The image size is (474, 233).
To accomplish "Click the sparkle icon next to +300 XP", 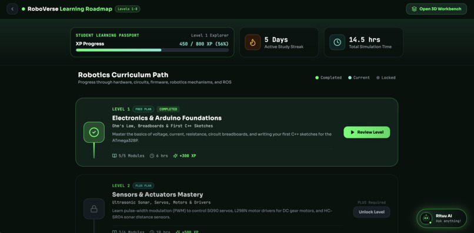I will (175, 156).
